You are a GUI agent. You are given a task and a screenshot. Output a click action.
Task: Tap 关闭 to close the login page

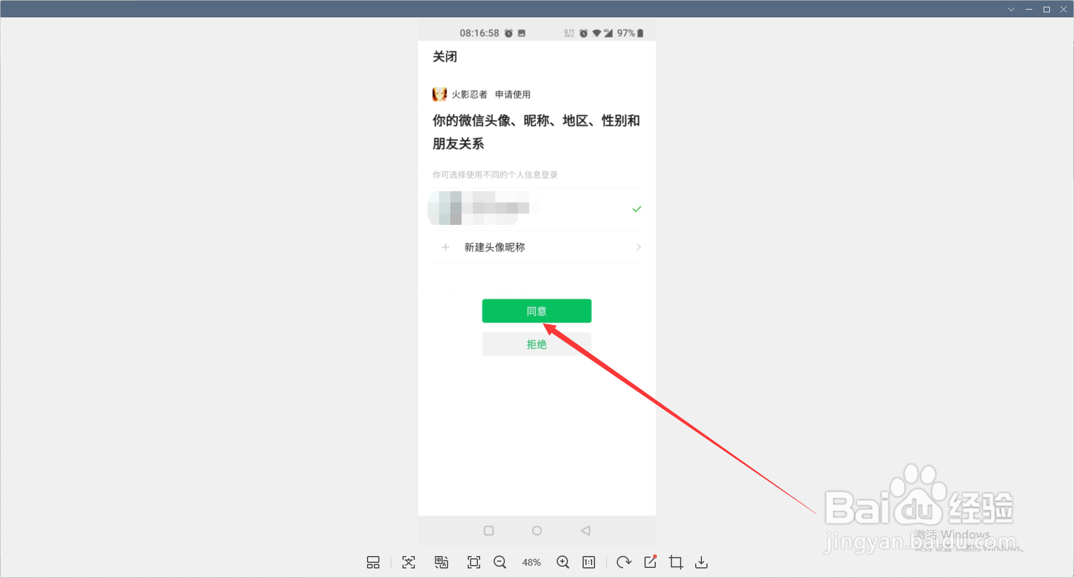[445, 57]
